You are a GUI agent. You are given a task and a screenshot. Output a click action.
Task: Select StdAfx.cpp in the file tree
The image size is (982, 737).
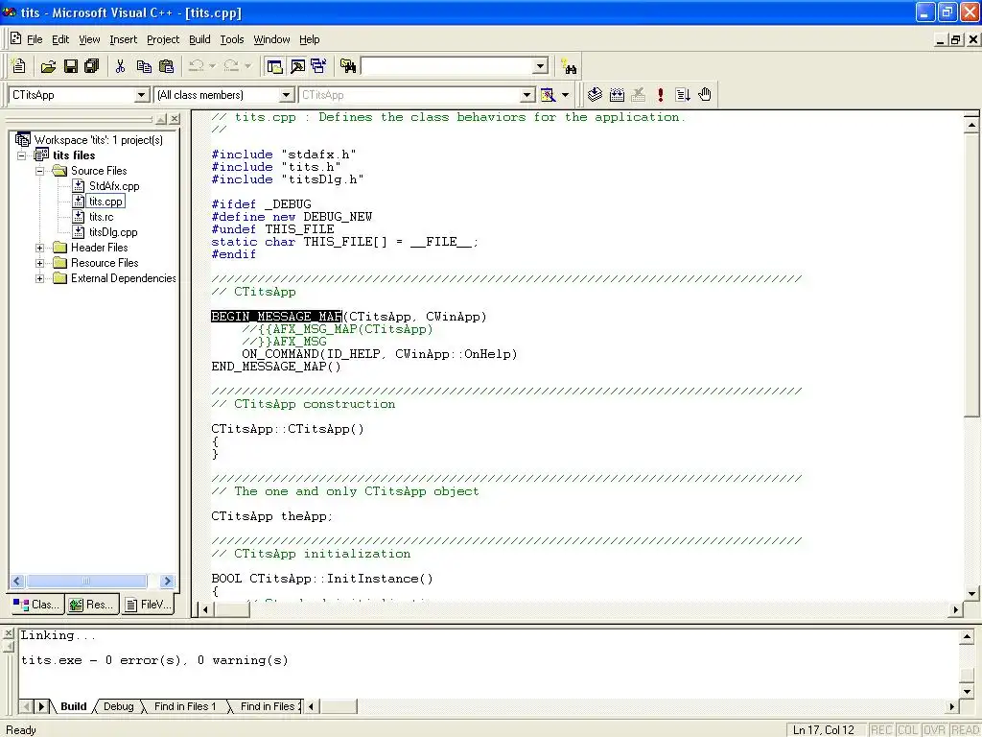pos(114,186)
